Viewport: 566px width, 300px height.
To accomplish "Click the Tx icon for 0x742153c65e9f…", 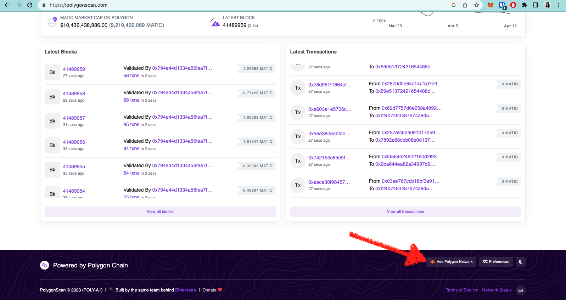I will pos(298,161).
